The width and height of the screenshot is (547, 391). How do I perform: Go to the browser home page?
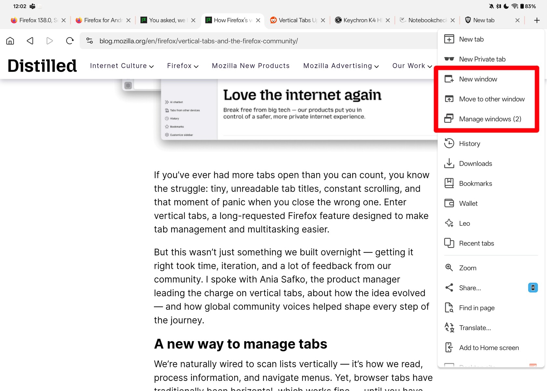click(10, 41)
